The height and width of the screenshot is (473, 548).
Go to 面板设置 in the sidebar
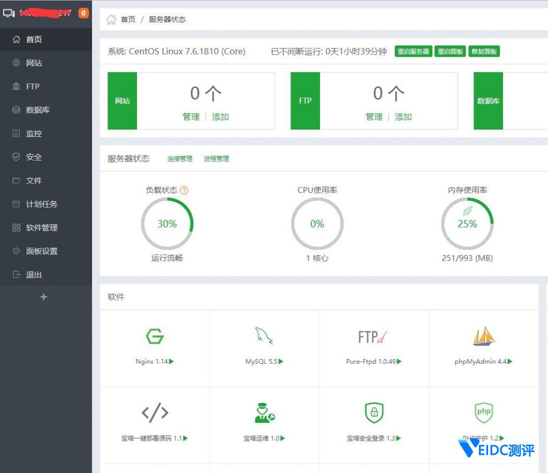click(42, 251)
